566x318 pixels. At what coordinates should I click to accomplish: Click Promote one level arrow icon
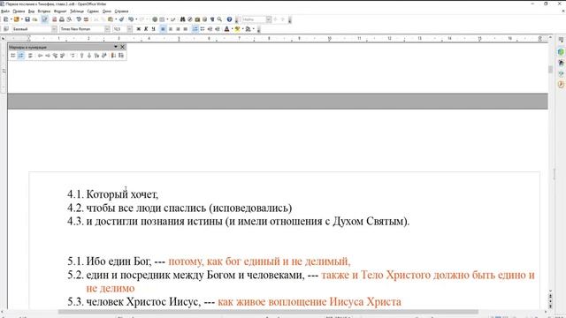(40, 56)
